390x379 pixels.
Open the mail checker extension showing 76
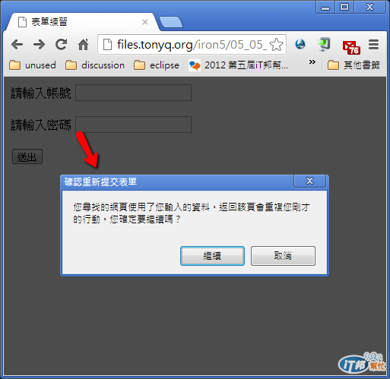(x=351, y=47)
